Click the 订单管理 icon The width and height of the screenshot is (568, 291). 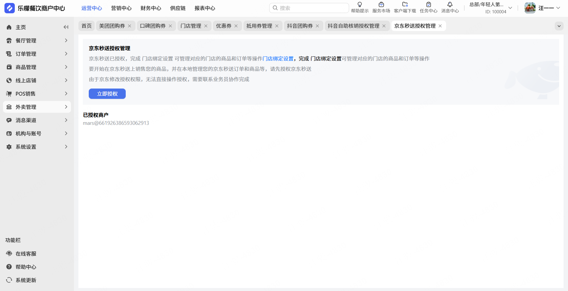(x=9, y=54)
